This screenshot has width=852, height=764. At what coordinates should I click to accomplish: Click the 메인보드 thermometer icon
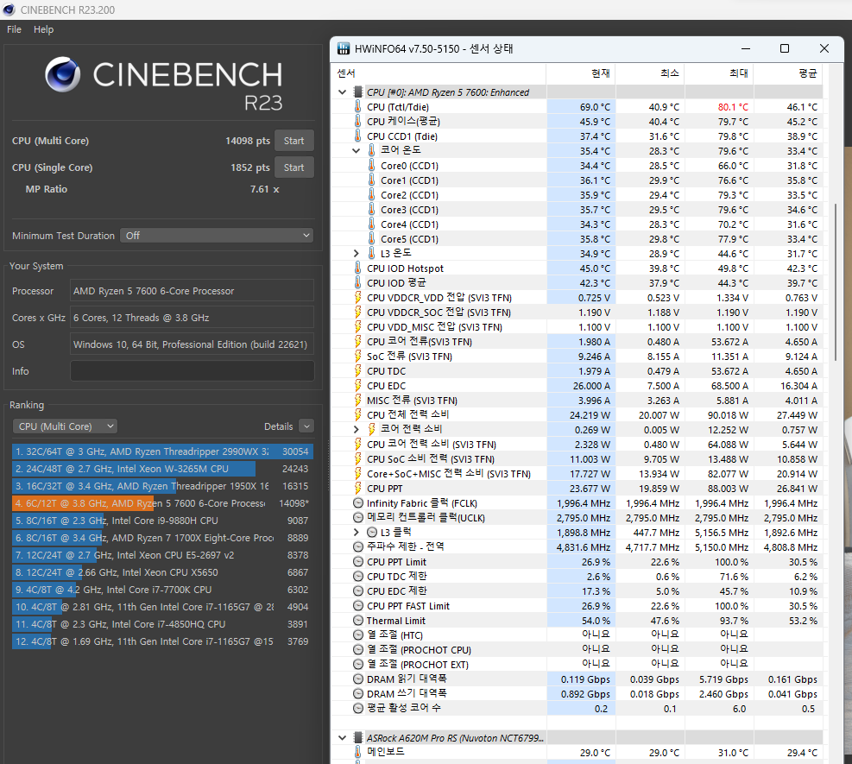[x=357, y=752]
